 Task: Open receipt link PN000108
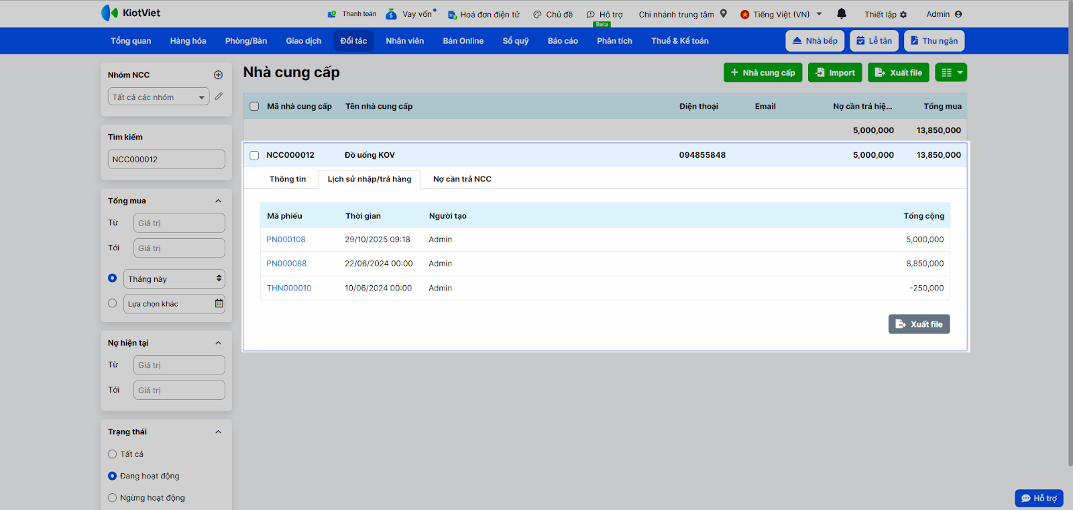pyautogui.click(x=286, y=240)
